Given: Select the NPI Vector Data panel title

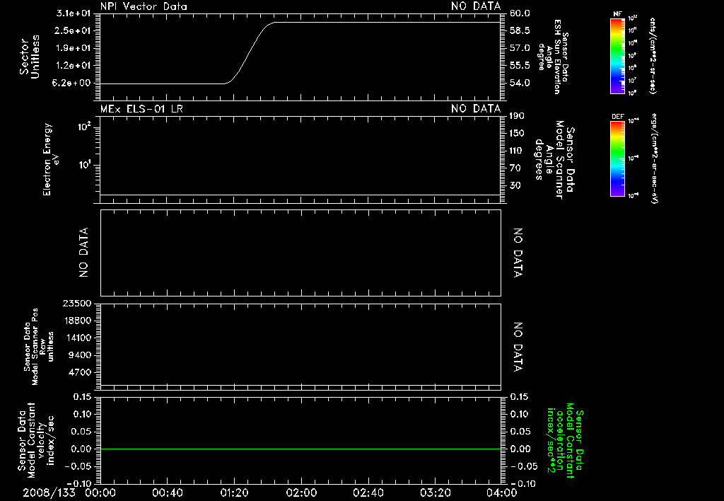Looking at the screenshot, I should pyautogui.click(x=144, y=6).
